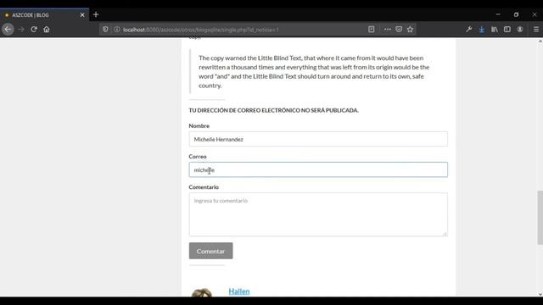
Task: Click the forward navigation arrow
Action: pyautogui.click(x=21, y=30)
